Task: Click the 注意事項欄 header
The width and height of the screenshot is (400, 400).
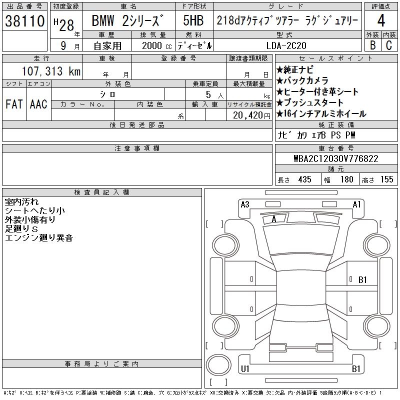Action: pyautogui.click(x=137, y=148)
